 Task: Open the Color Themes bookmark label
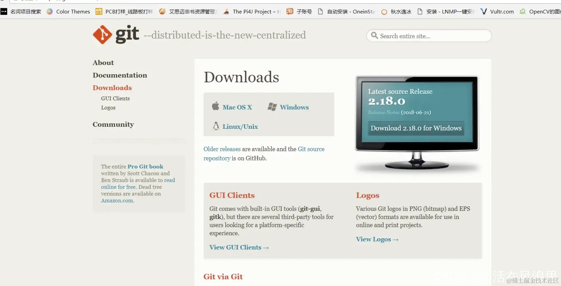point(73,12)
